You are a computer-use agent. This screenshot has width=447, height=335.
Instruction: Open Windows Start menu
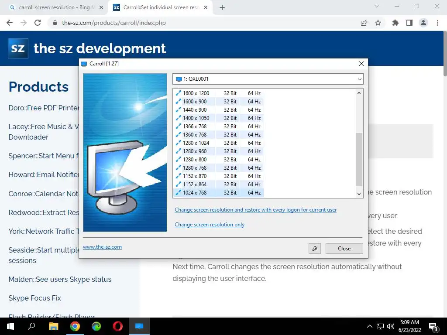click(x=10, y=326)
